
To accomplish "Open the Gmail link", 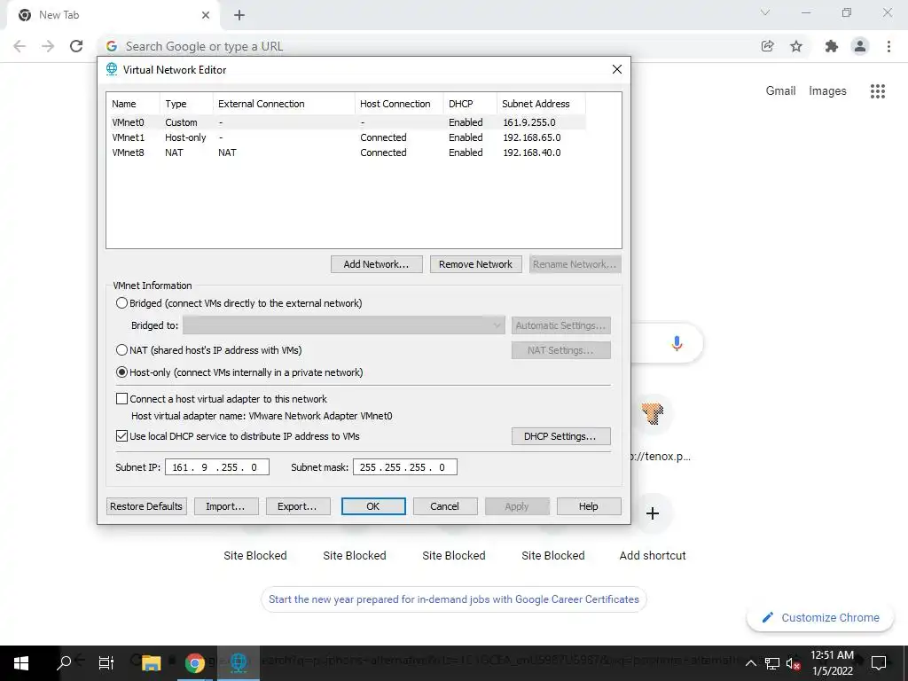I will click(x=780, y=91).
